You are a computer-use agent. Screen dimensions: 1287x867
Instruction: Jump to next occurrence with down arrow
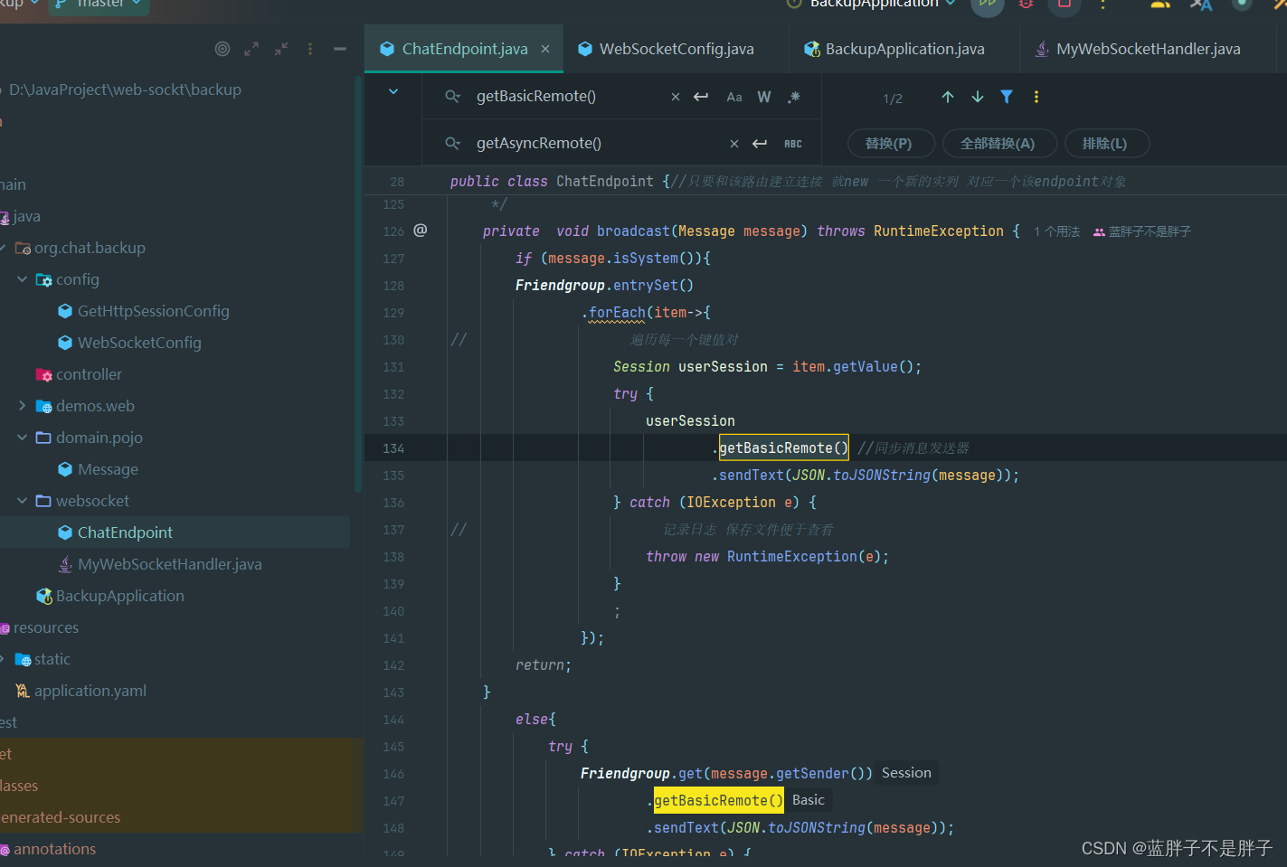pos(977,97)
